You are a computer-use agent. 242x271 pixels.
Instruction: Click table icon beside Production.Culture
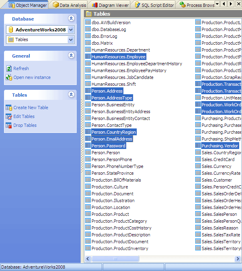[x=88, y=187]
